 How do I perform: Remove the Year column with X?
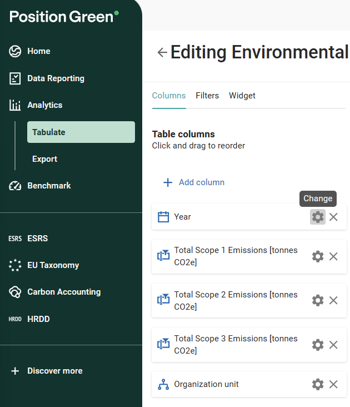click(333, 217)
